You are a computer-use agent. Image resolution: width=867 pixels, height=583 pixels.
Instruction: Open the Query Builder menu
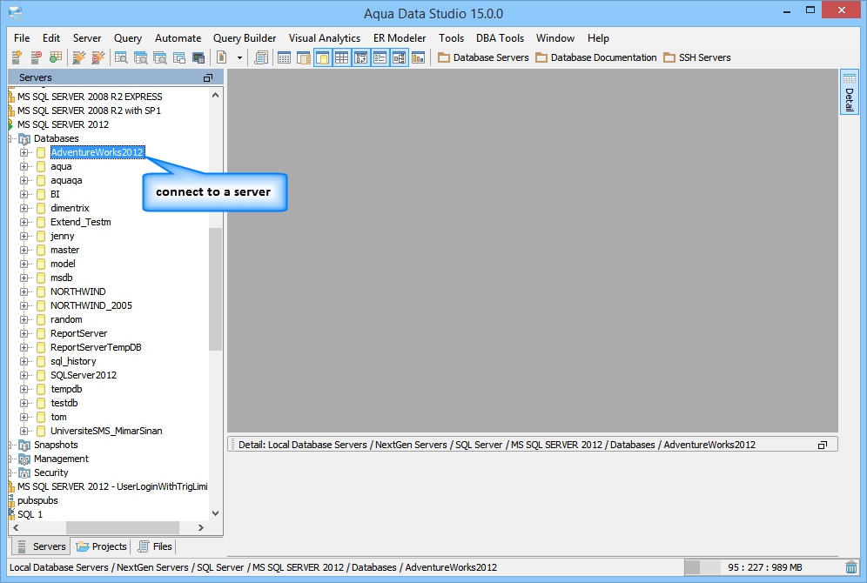[x=245, y=38]
